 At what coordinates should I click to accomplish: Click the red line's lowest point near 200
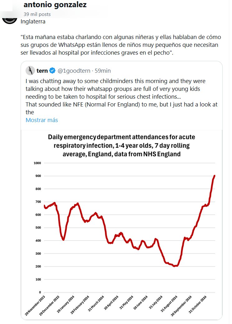[175, 266]
